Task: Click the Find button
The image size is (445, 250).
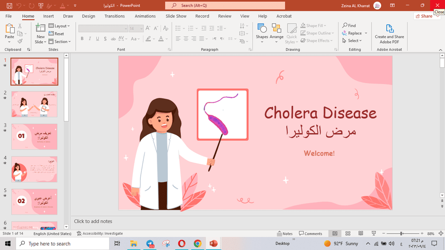Action: pos(349,26)
